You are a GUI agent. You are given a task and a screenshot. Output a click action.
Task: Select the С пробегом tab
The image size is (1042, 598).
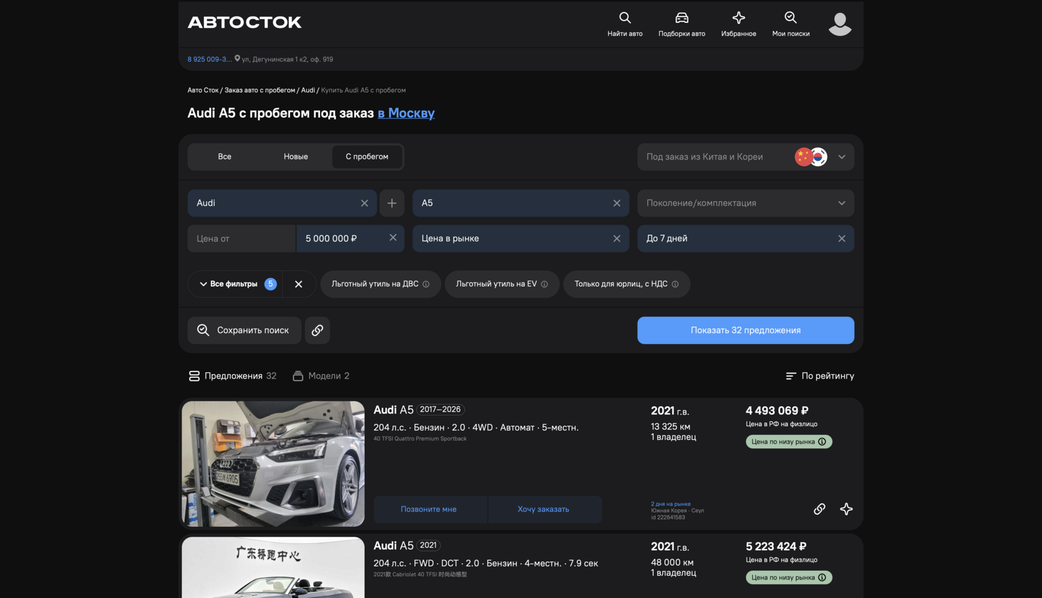pos(367,157)
